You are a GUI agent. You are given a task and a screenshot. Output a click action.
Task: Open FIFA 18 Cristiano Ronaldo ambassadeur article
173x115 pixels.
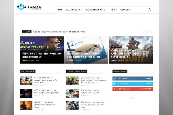[x=42, y=55]
